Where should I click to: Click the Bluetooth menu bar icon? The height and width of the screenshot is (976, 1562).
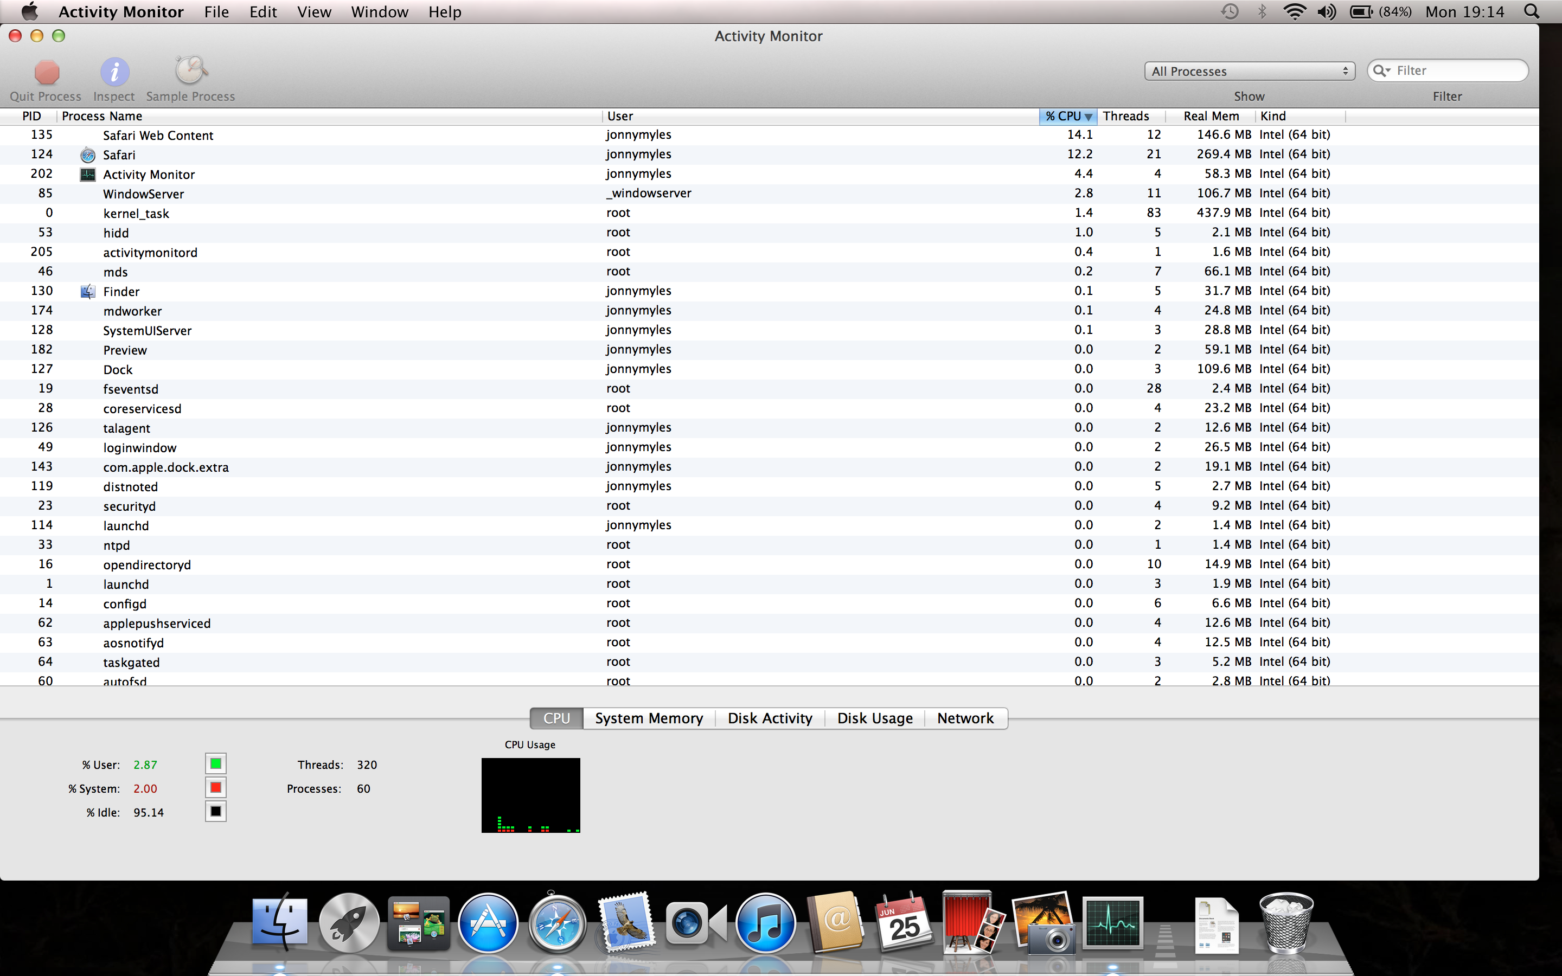click(1263, 11)
